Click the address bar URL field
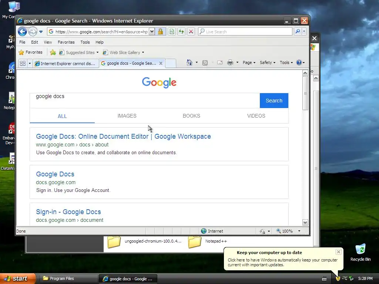 point(98,32)
